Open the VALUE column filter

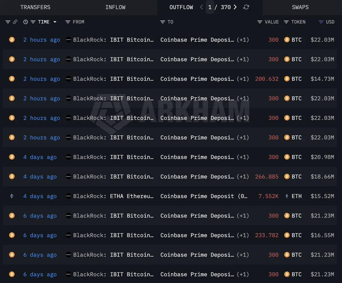click(x=260, y=22)
